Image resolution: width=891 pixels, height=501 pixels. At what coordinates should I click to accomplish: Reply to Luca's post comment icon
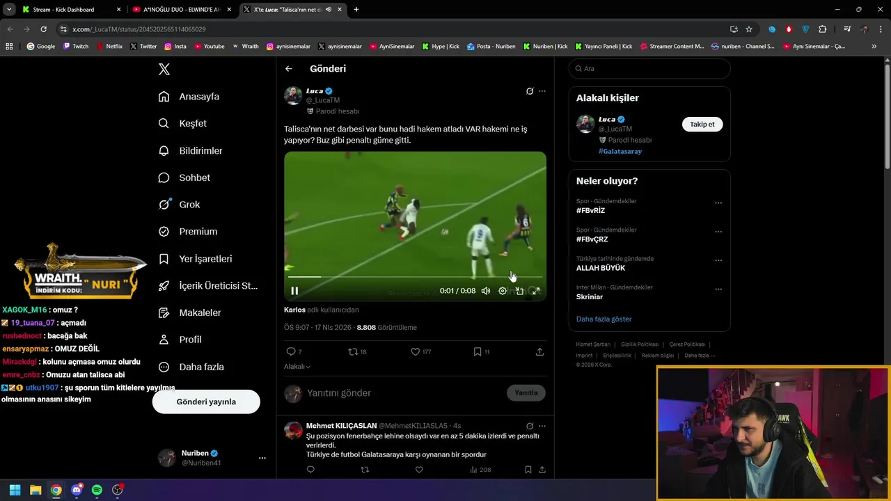[x=291, y=352]
